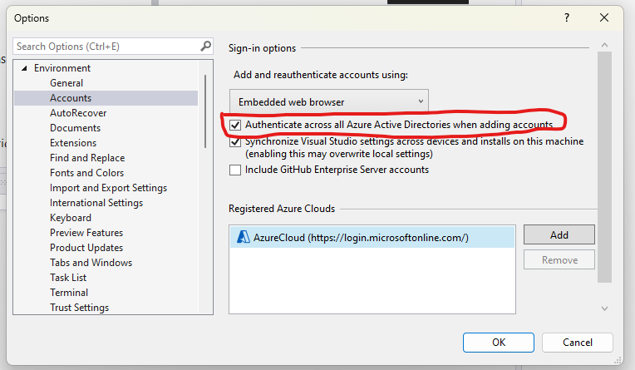The height and width of the screenshot is (370, 635).
Task: Click the category tree scrollbar thumb
Action: click(x=205, y=111)
